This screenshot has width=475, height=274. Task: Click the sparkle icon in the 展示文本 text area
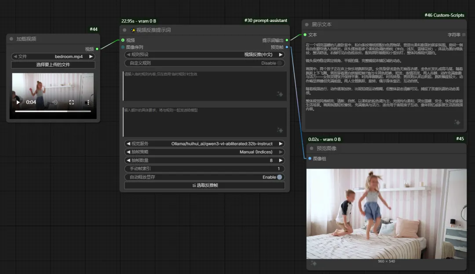(457, 122)
